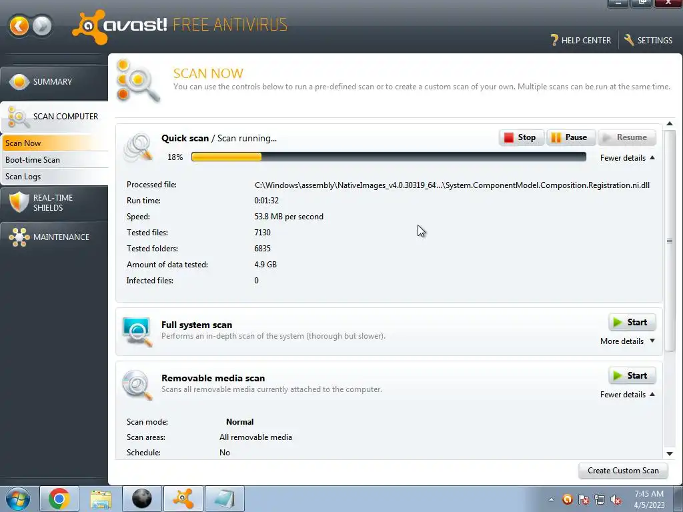
Task: Click the scan list scrollbar thumb
Action: 670,241
